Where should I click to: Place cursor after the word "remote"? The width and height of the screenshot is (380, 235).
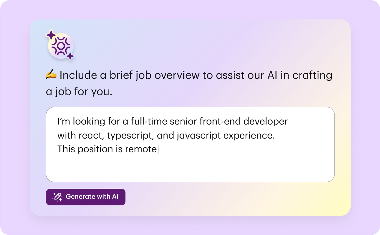pos(157,149)
